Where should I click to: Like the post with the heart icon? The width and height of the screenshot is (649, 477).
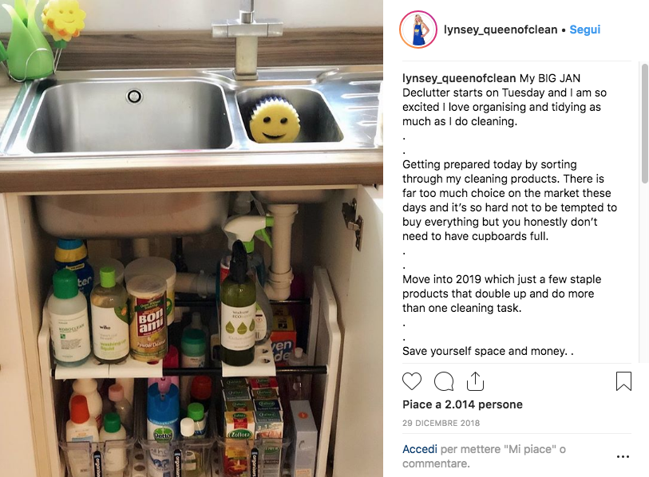(412, 381)
